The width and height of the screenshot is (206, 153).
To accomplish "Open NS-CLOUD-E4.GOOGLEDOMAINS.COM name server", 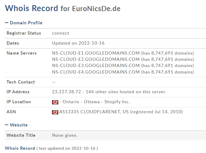I will (96, 72).
